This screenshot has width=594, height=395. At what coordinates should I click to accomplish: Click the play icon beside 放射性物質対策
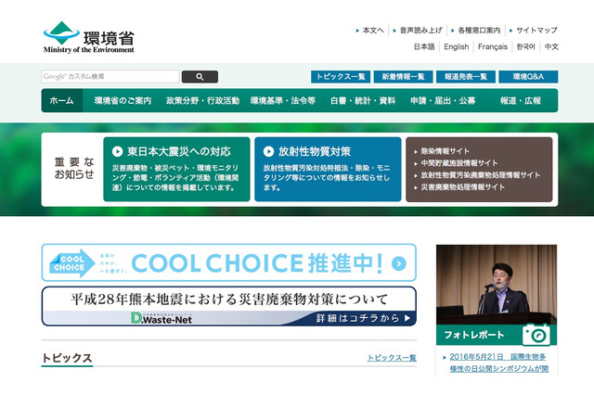click(x=268, y=152)
